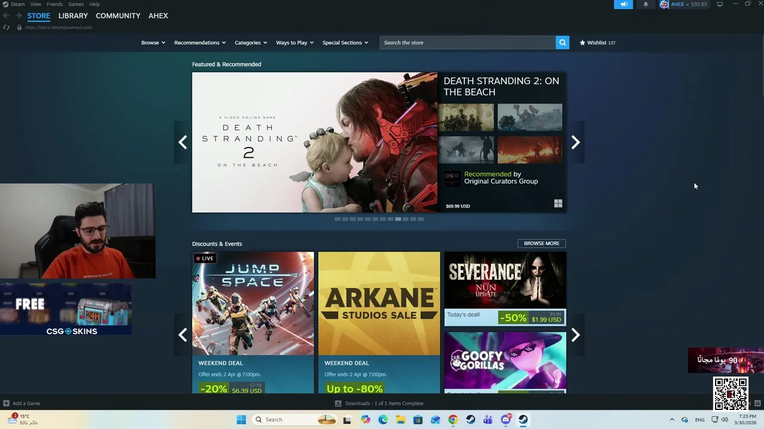This screenshot has width=764, height=429.
Task: Expand the Browse dropdown
Action: (153, 42)
